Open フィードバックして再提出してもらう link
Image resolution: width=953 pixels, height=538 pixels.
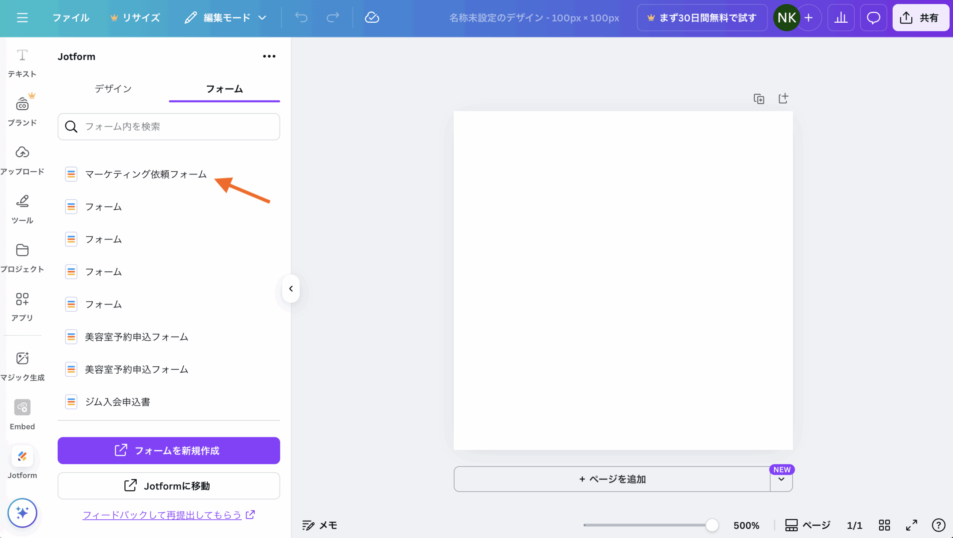tap(169, 515)
